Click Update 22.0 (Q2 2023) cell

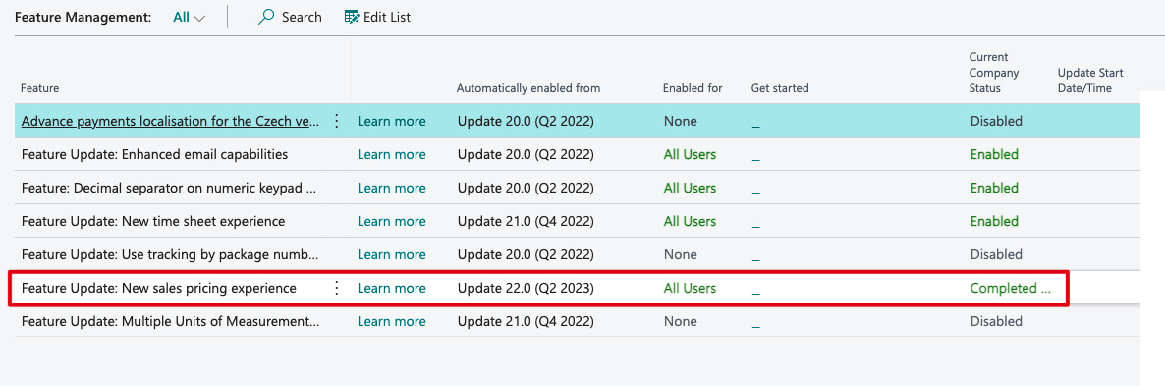coord(527,288)
